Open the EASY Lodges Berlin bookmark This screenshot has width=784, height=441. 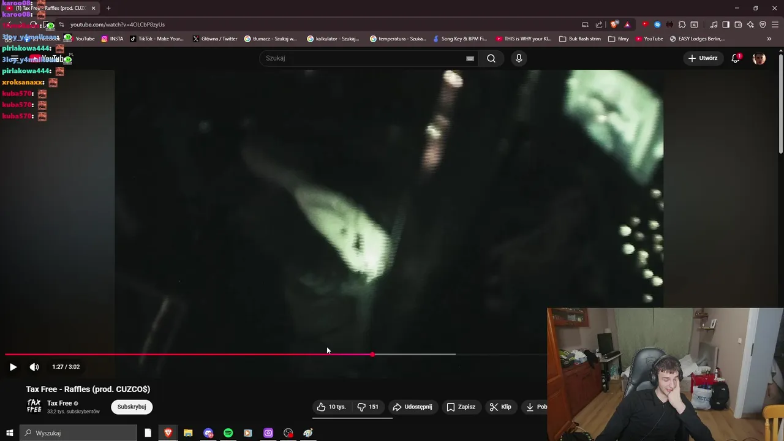697,39
